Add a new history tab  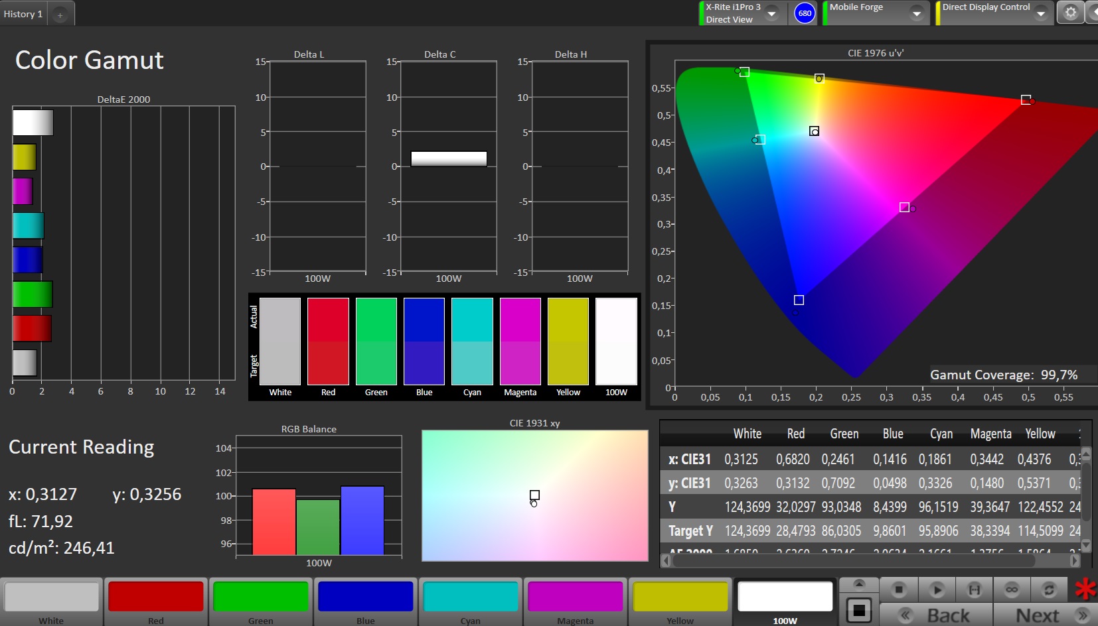click(x=60, y=15)
